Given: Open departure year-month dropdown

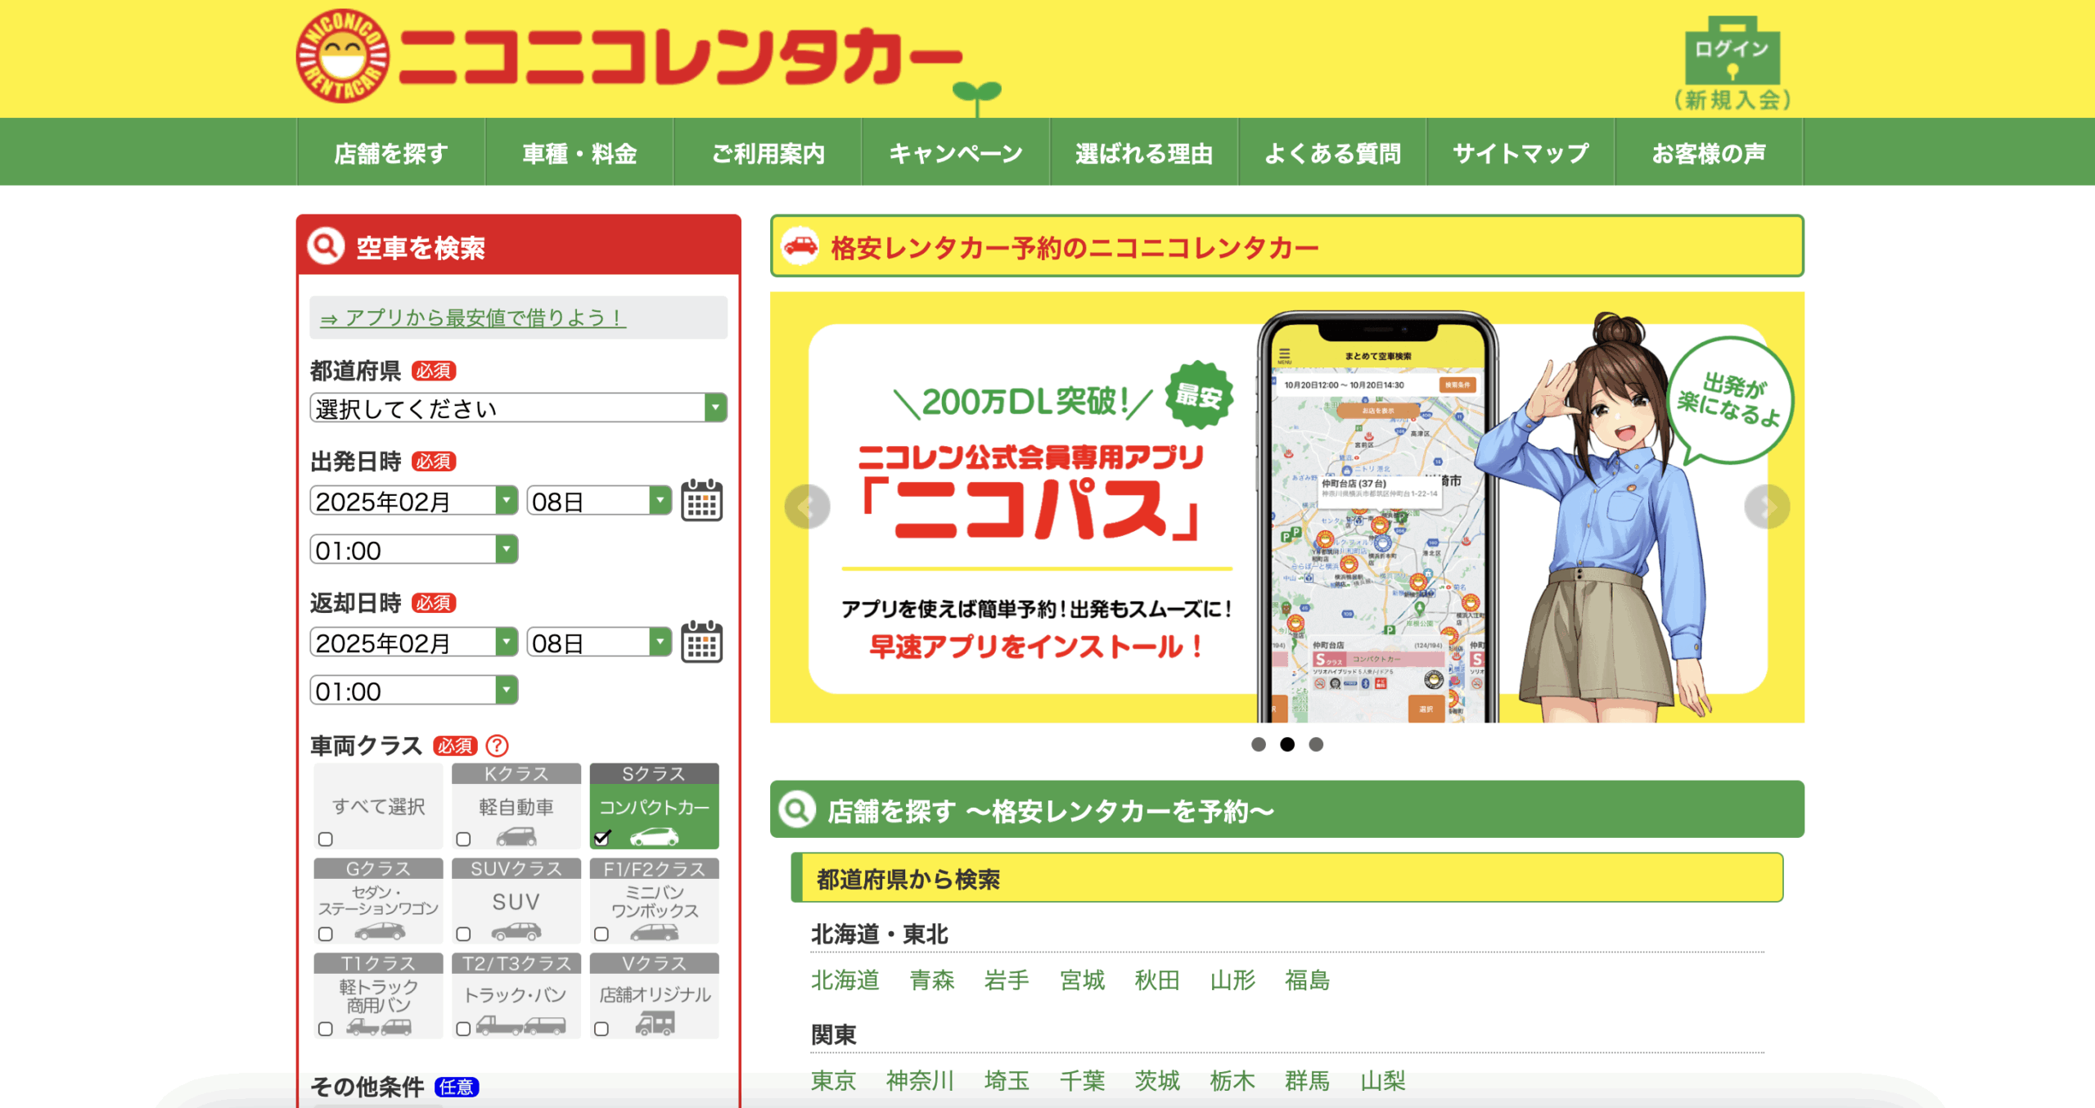Looking at the screenshot, I should tap(413, 501).
